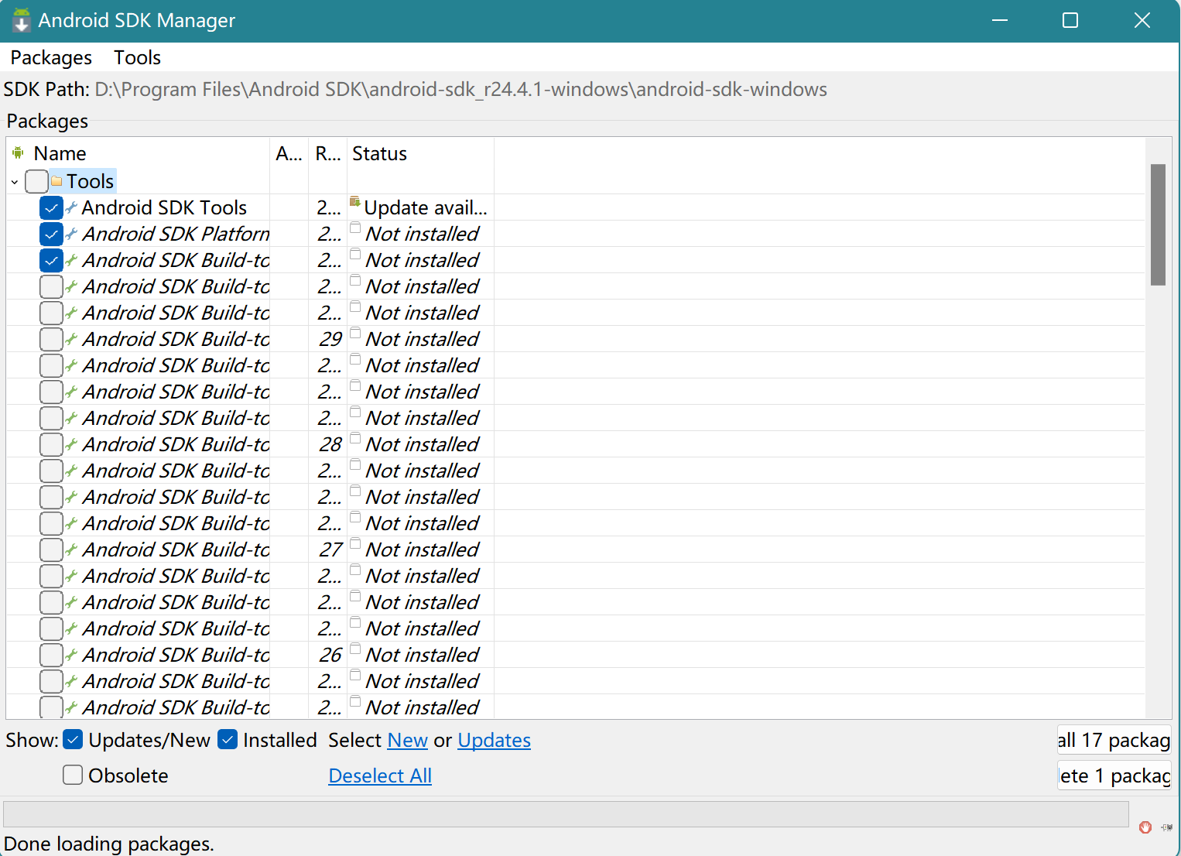Click the Android SDK Manager title bar icon
The height and width of the screenshot is (856, 1181).
pyautogui.click(x=21, y=20)
